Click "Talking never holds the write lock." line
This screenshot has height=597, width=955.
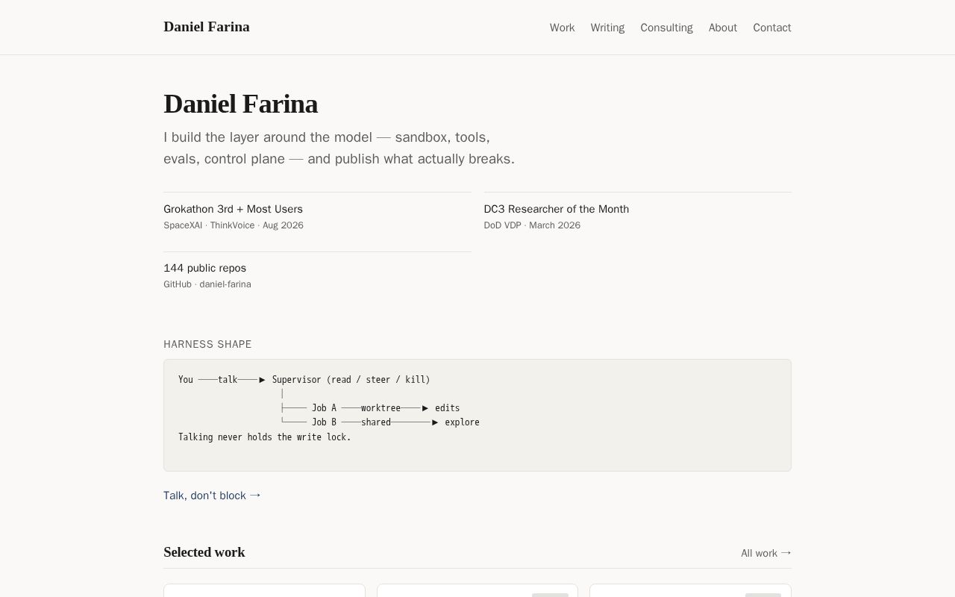265,437
